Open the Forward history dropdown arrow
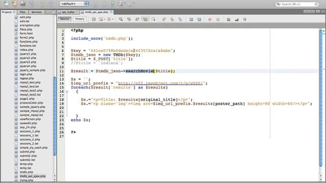The height and width of the screenshot is (183, 326). coord(113,19)
